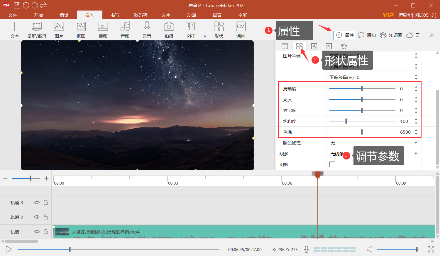
Task: Toggle the microphone in bottom bar
Action: 307,249
